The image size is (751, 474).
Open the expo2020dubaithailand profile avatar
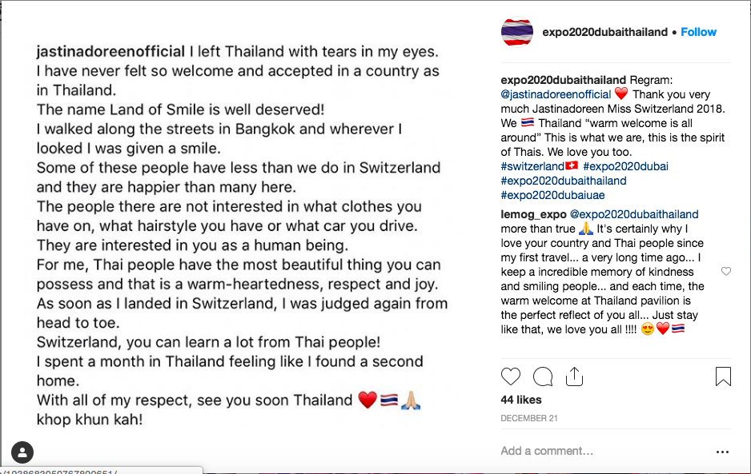coord(516,32)
